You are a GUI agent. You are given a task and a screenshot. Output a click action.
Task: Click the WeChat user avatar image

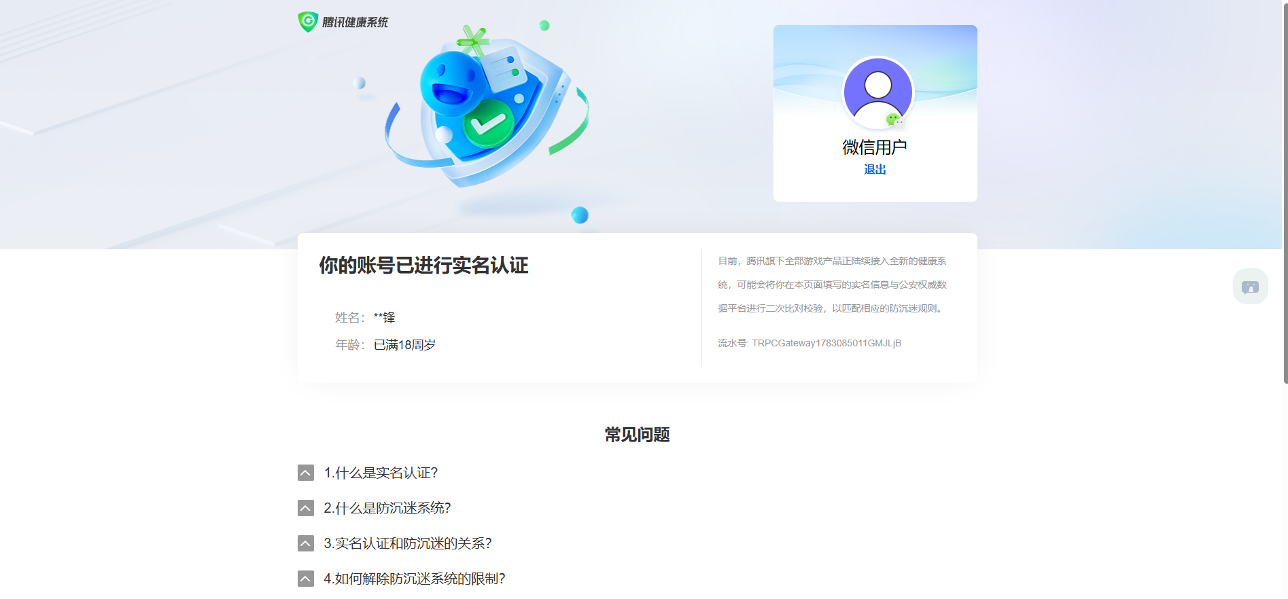pos(877,92)
